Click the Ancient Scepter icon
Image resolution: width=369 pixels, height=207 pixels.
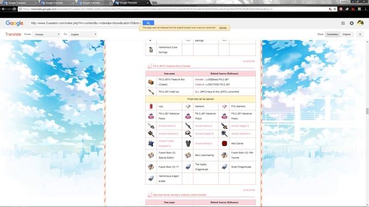(187, 134)
